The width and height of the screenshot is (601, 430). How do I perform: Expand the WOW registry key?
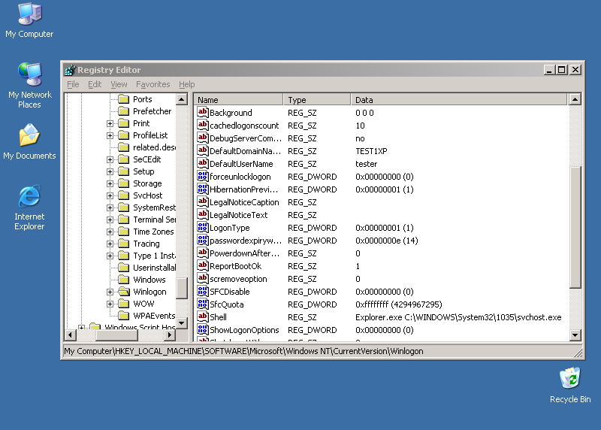point(110,304)
